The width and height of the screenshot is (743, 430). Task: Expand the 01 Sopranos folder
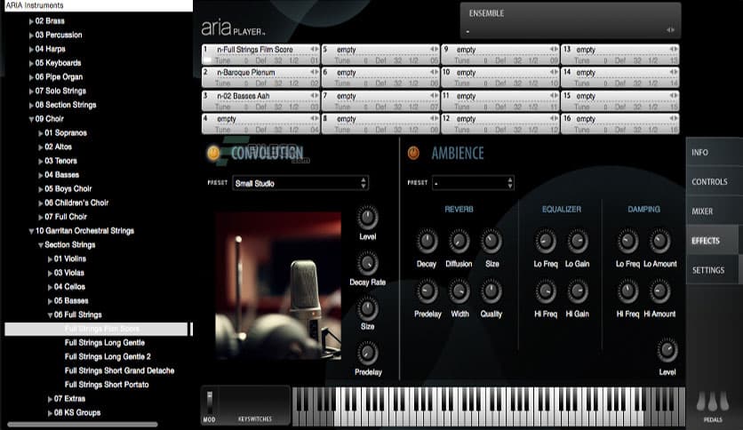(x=41, y=133)
